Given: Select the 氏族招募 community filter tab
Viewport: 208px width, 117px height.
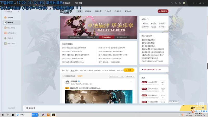Looking at the screenshot, I should click(x=90, y=70).
